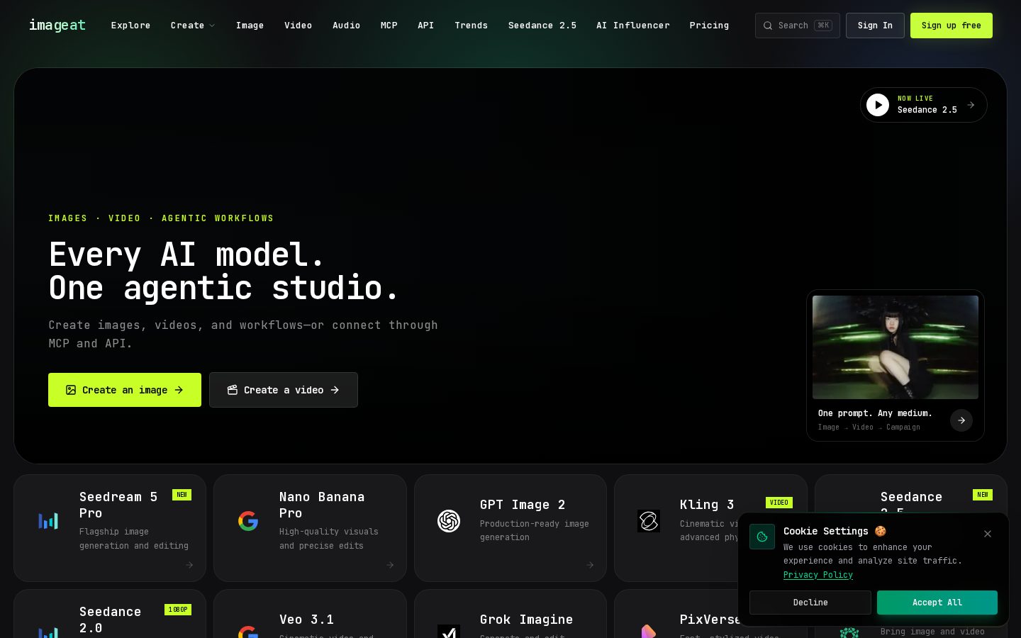
Task: Click the cookie icon in Cookie Settings
Action: 762,537
